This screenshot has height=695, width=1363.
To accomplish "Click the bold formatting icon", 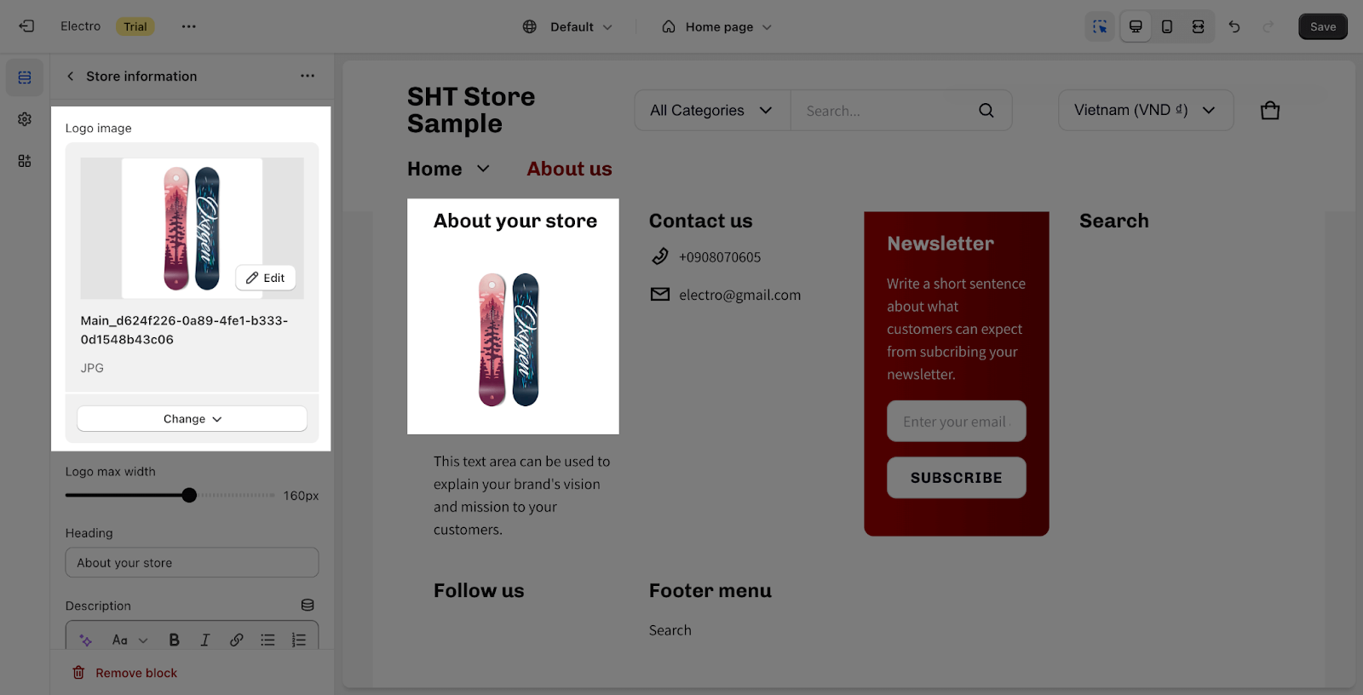I will point(174,640).
